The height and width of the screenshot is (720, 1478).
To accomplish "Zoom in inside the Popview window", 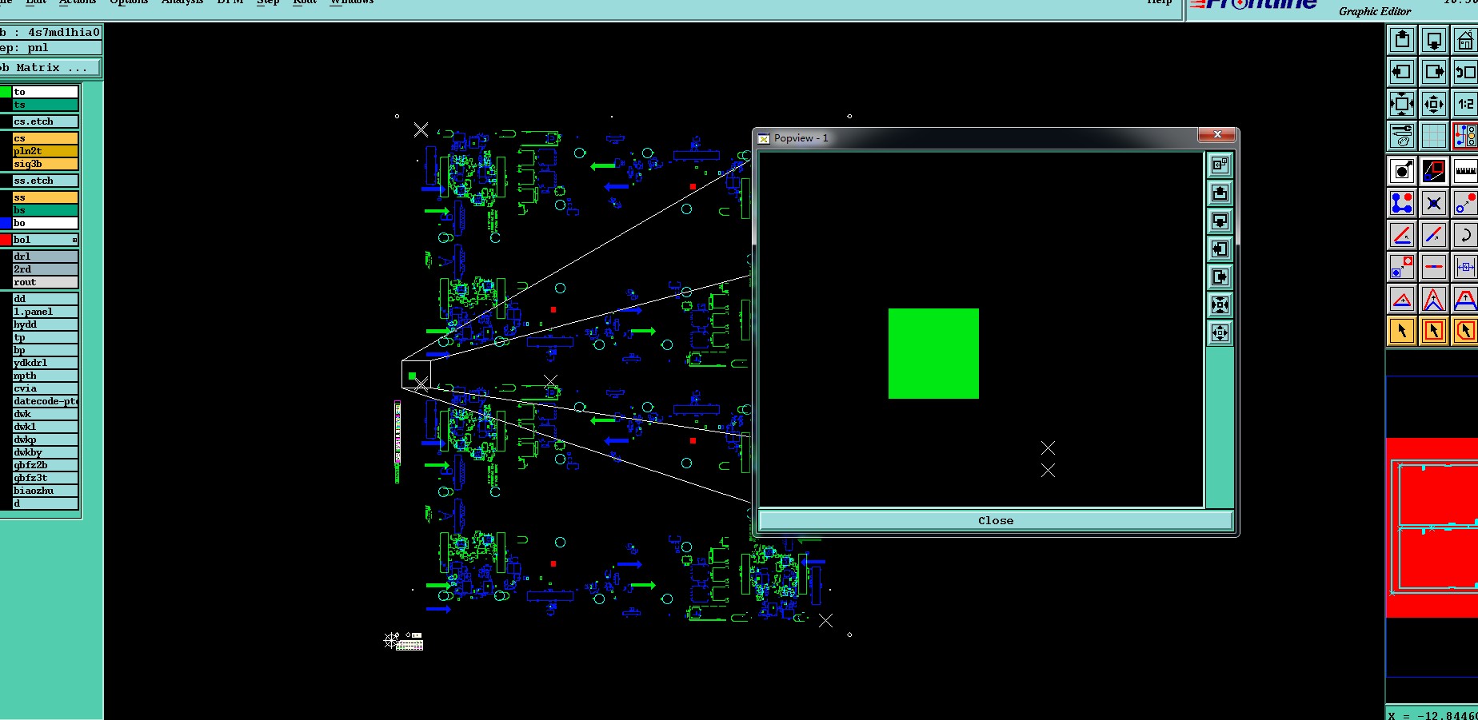I will click(1220, 305).
